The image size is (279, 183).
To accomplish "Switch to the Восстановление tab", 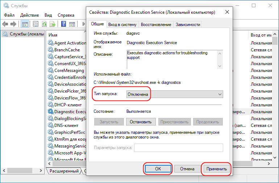I will tap(156, 25).
